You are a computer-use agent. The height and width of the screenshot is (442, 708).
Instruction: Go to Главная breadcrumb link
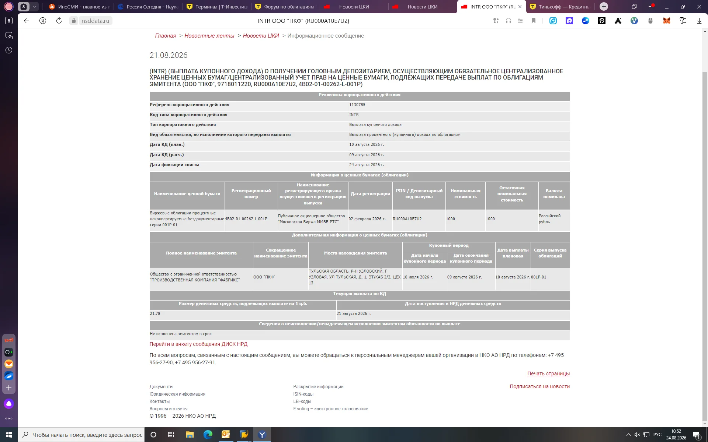point(166,36)
